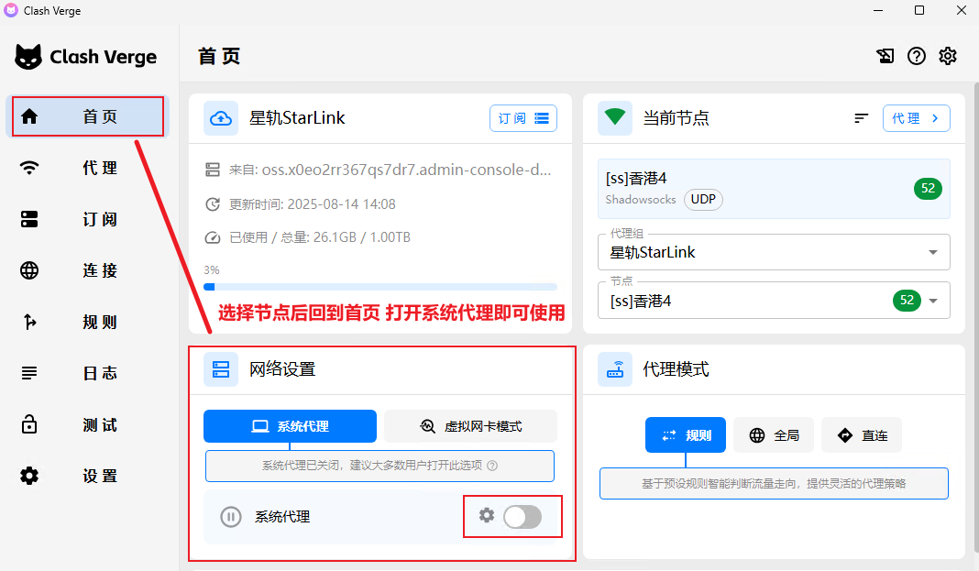Click the sort icon on 当前节点 card
Screen dimensions: 979x571
862,118
